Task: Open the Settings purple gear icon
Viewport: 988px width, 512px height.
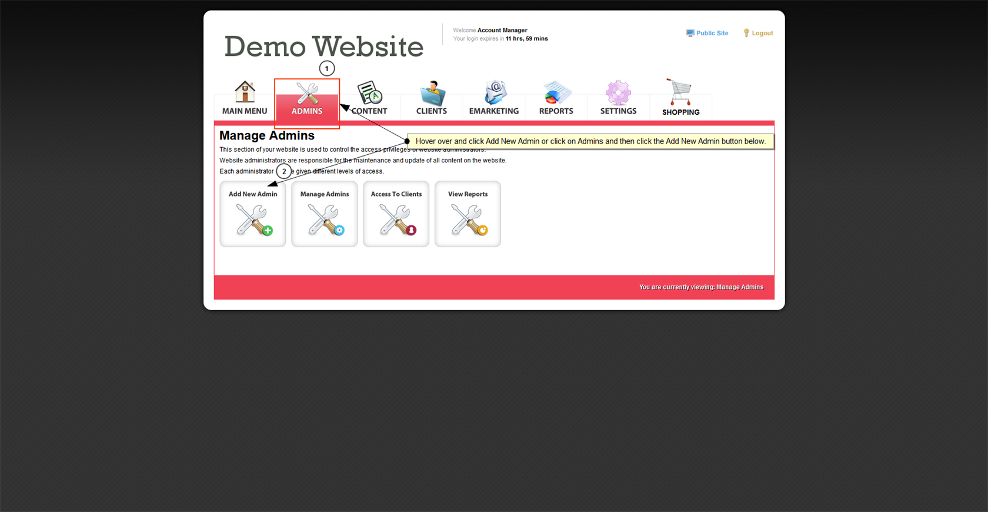Action: click(x=618, y=94)
